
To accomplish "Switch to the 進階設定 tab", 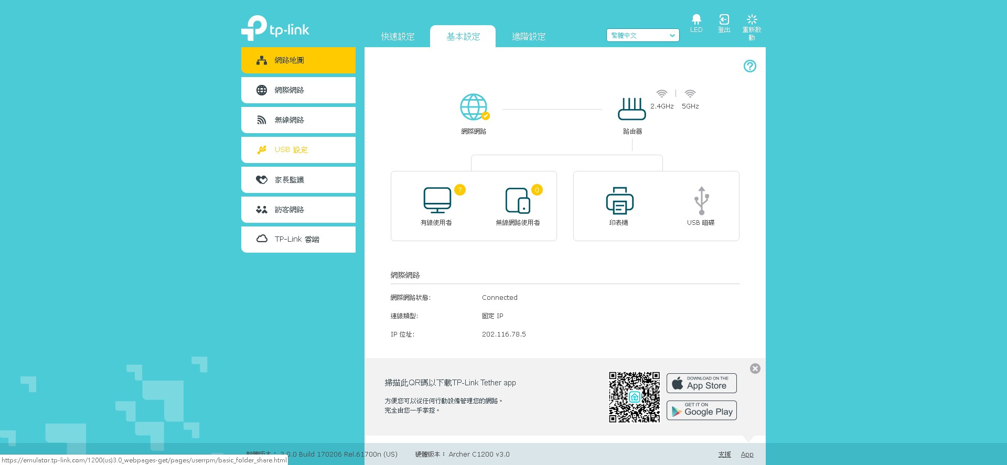I will click(x=529, y=37).
